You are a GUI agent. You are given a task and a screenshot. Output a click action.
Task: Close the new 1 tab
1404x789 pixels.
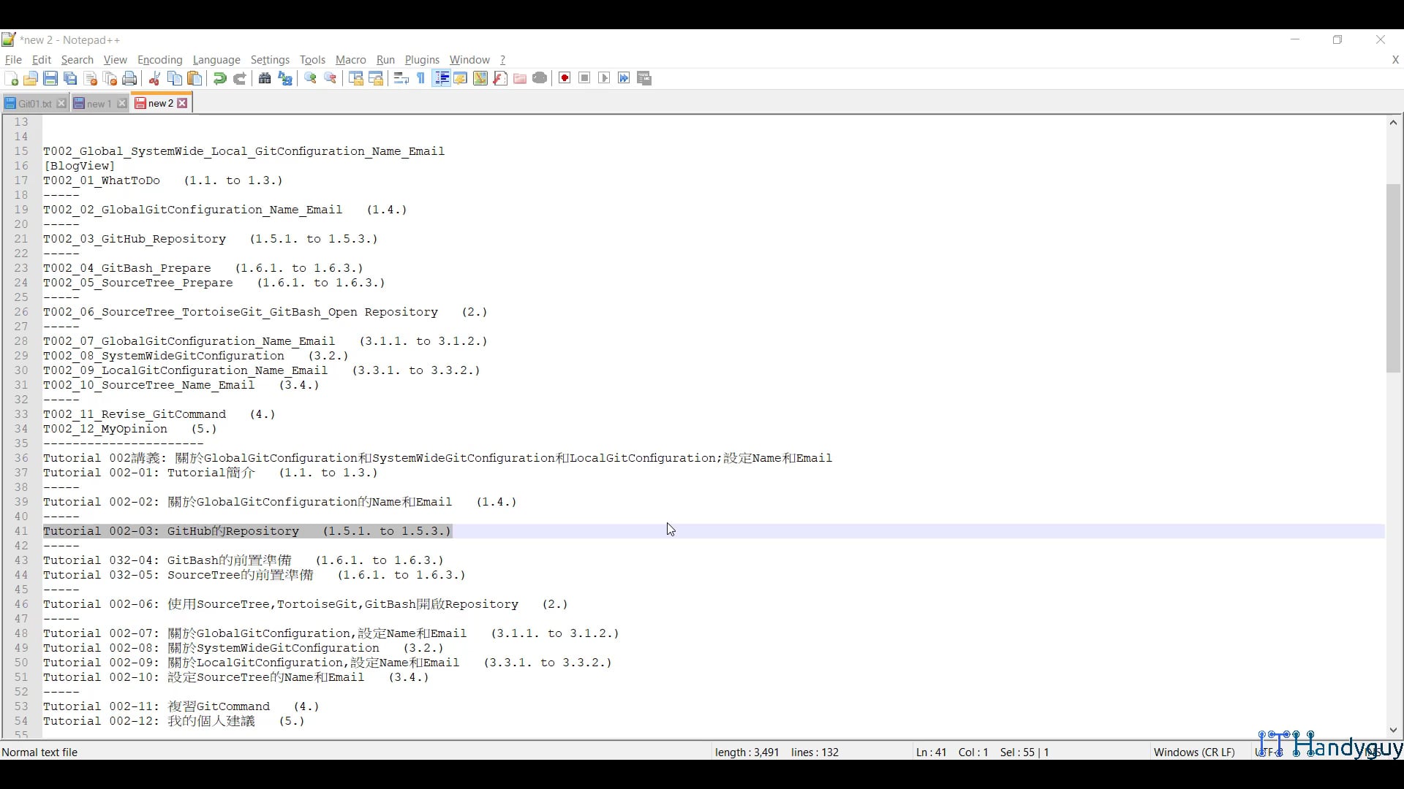(121, 103)
